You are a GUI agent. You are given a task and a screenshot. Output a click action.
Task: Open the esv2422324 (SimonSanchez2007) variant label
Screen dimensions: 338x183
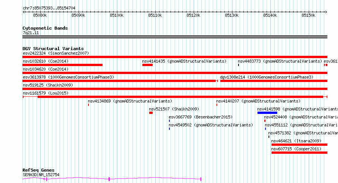[56, 53]
